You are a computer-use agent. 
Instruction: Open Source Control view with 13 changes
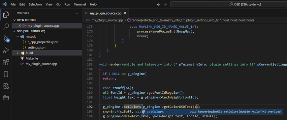(x=6, y=39)
